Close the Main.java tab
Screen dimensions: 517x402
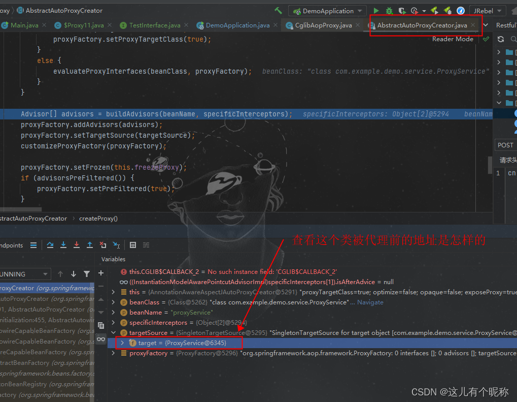click(x=44, y=25)
